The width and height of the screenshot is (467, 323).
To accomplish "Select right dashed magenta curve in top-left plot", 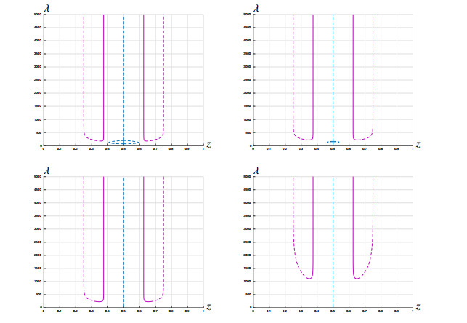I will point(164,73).
